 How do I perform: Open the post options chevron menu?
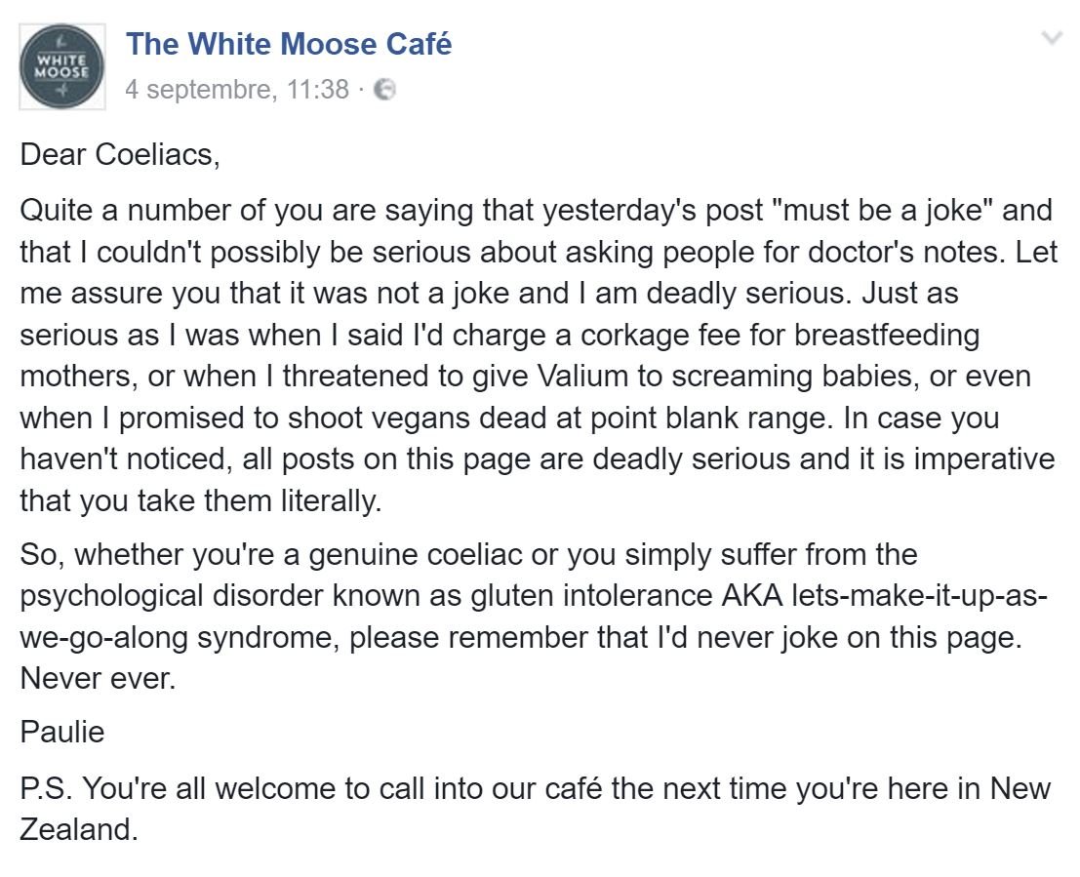coord(1051,38)
